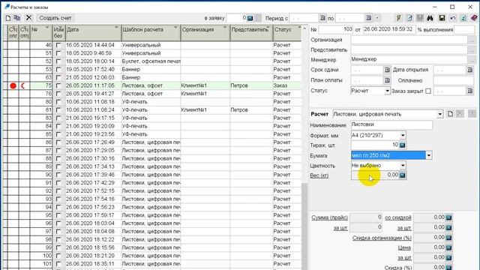Click the filter funnel icon in the toolbar
This screenshot has height=270, width=480.
tap(398, 18)
